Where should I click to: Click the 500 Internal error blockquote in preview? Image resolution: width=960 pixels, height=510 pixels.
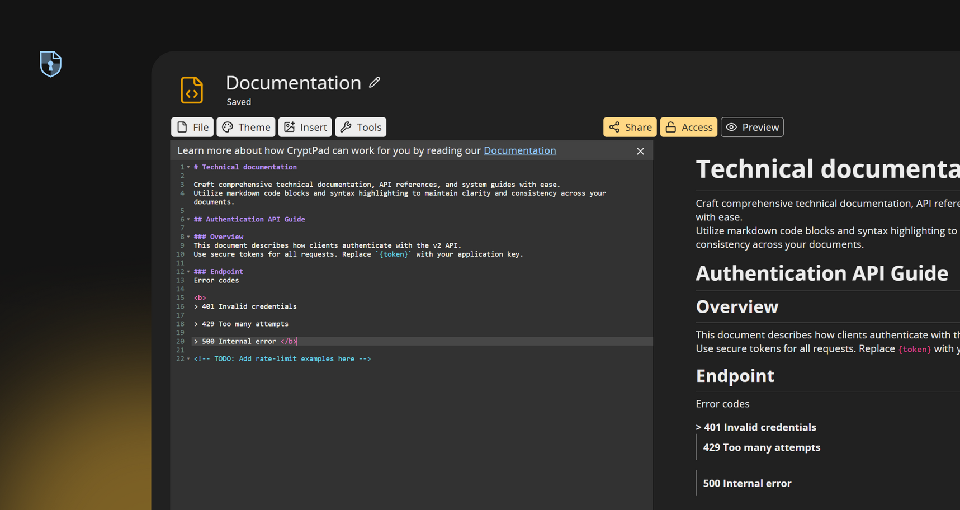[x=746, y=483]
